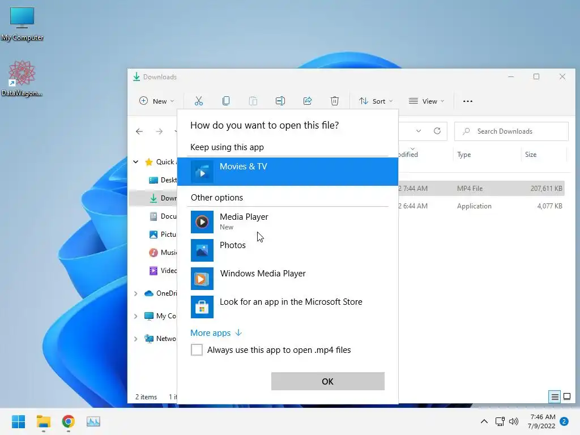Expand the Network tree node
The width and height of the screenshot is (580, 435).
coord(136,339)
